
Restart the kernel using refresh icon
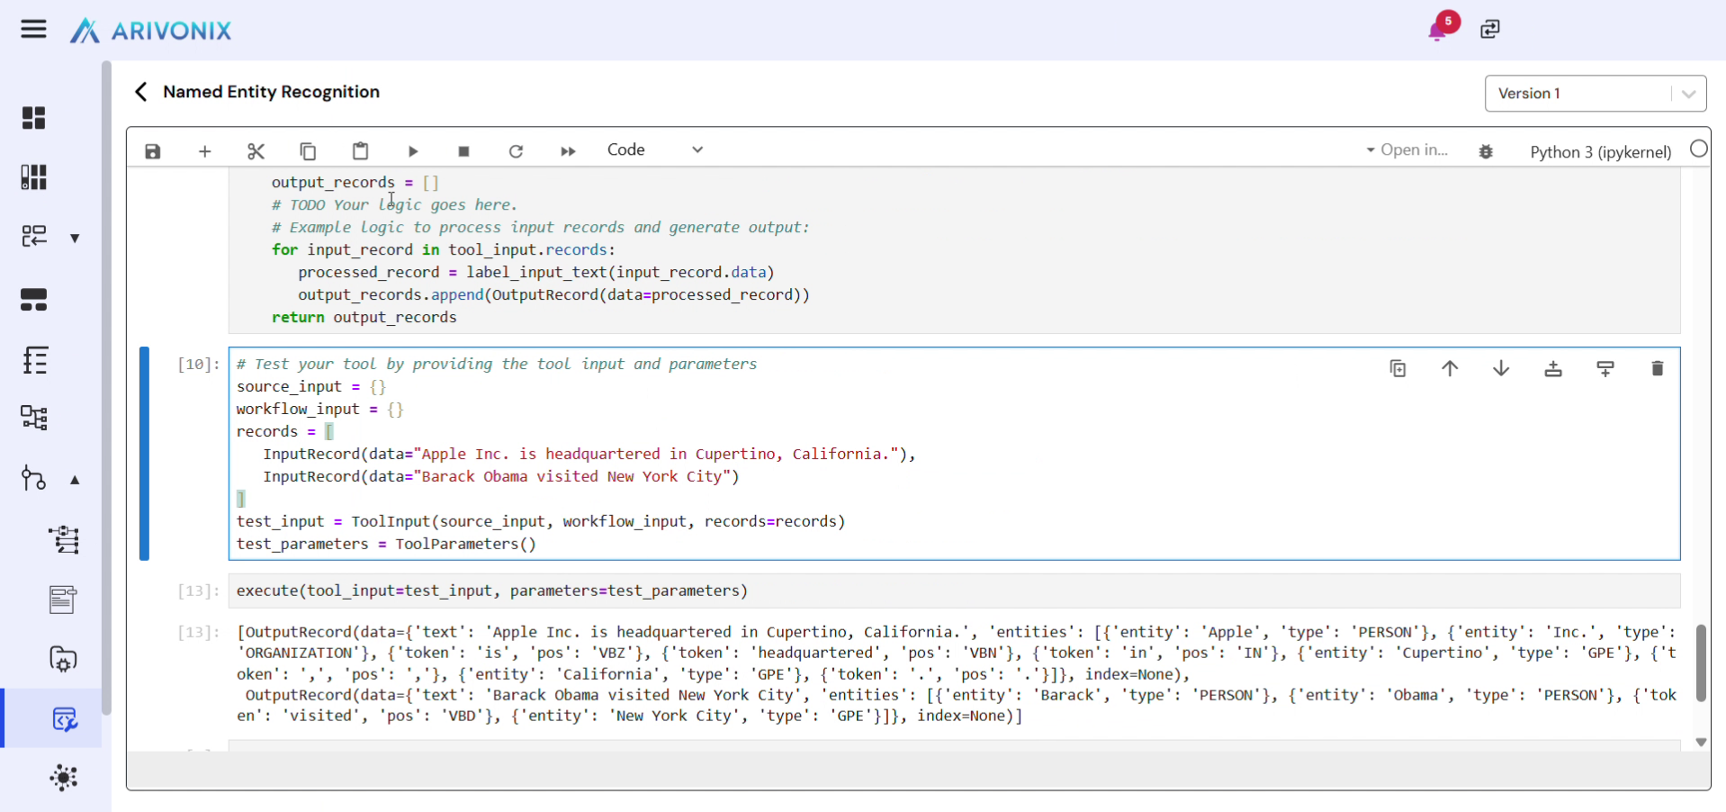[x=516, y=151]
